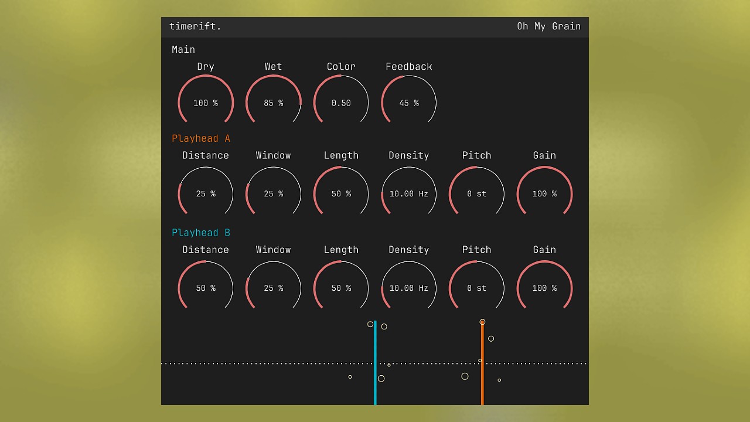Click Playhead B Window knob
The width and height of the screenshot is (750, 422).
[274, 286]
